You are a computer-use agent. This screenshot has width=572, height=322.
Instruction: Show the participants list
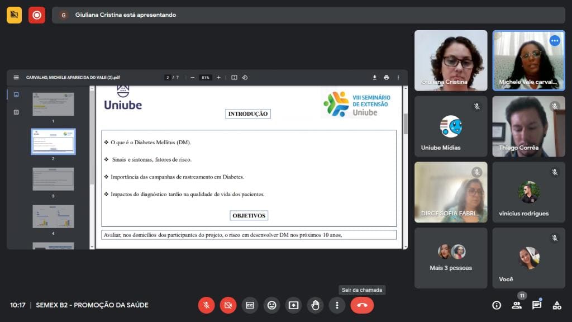pyautogui.click(x=517, y=305)
